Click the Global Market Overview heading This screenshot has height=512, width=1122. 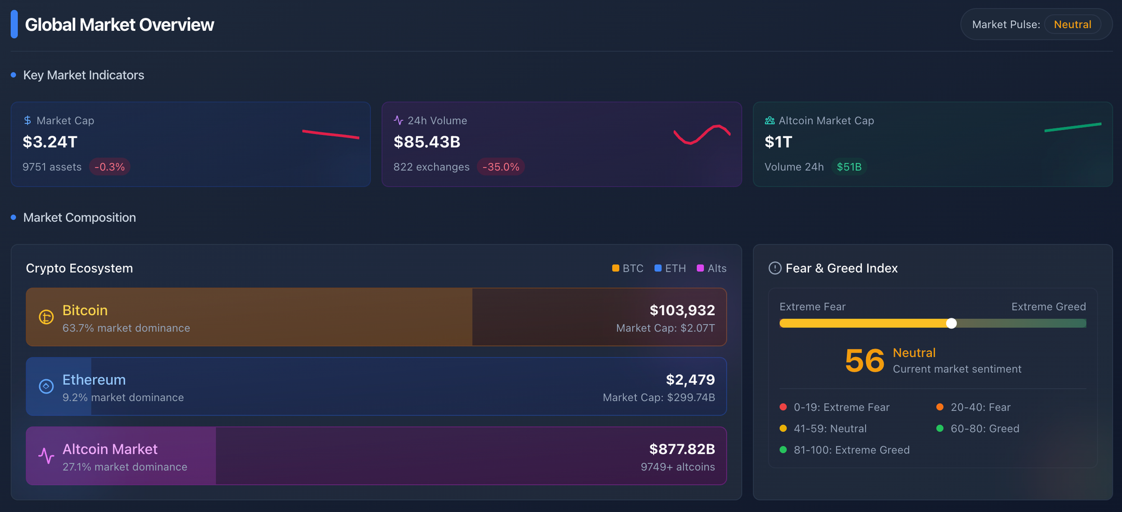coord(119,25)
